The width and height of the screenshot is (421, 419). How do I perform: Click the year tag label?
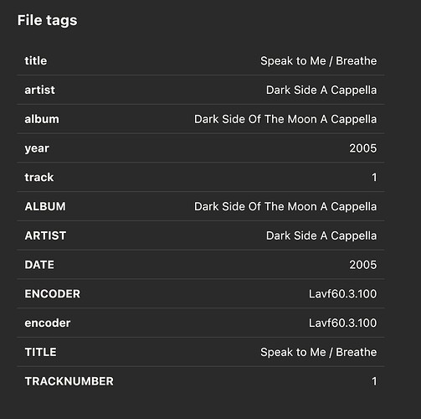point(37,148)
